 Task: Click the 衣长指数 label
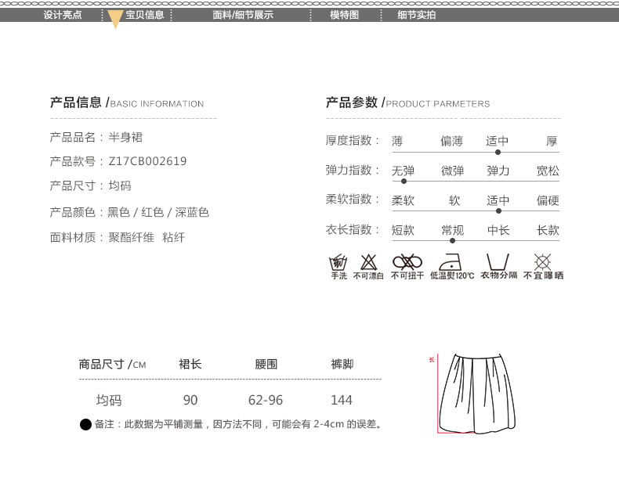(x=352, y=229)
